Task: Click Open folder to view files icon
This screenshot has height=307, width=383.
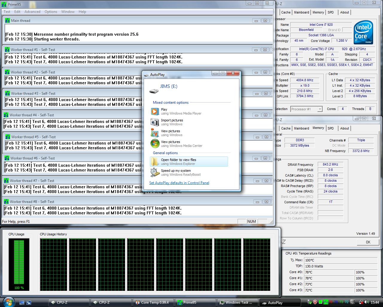Action: [x=155, y=162]
